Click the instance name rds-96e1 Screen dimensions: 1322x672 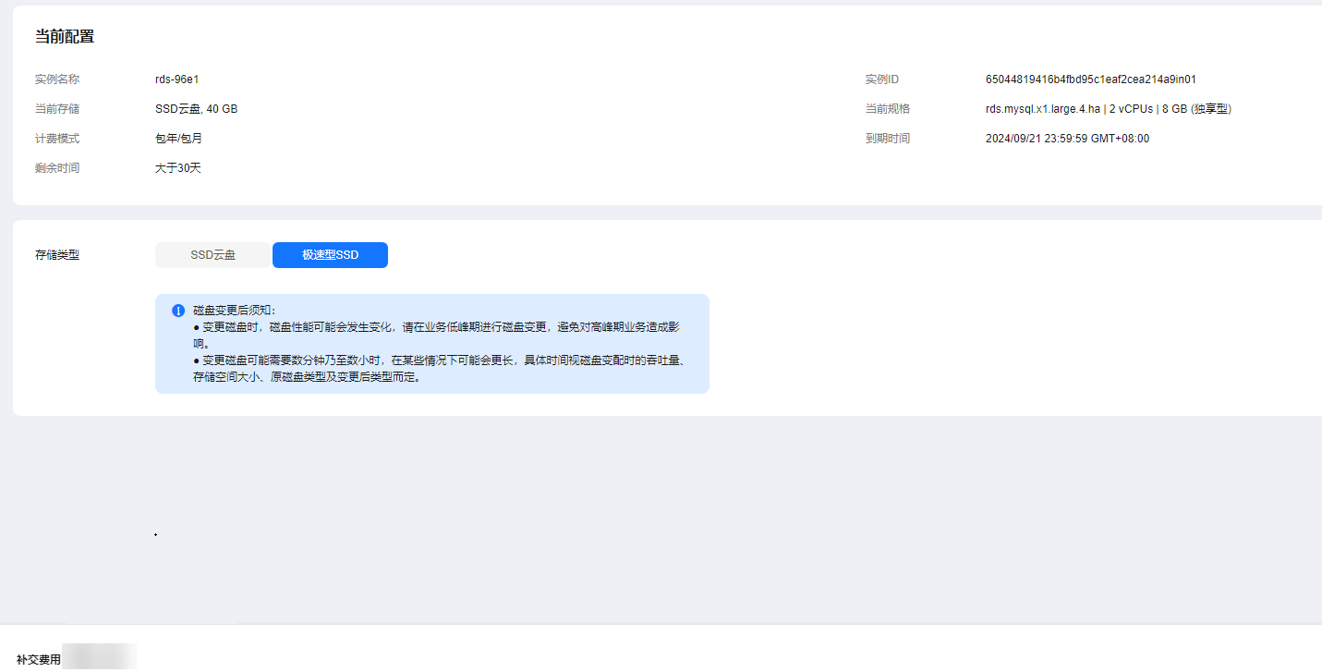176,79
